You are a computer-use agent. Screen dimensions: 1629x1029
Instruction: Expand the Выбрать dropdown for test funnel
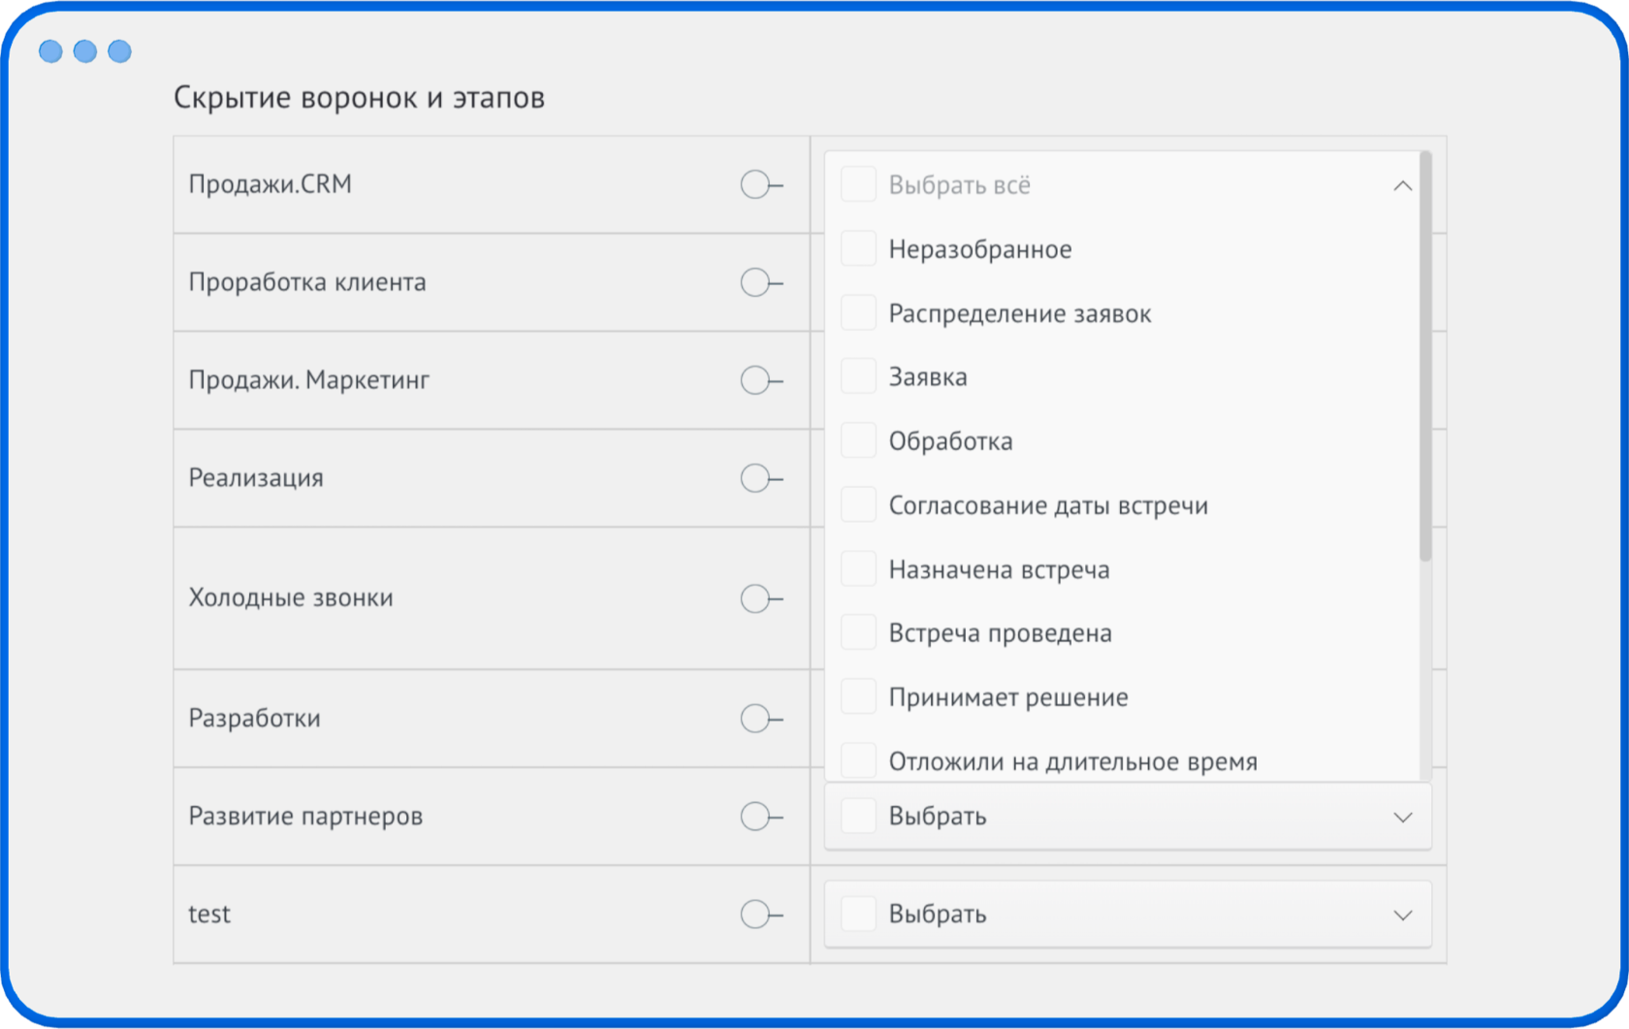tap(1402, 914)
